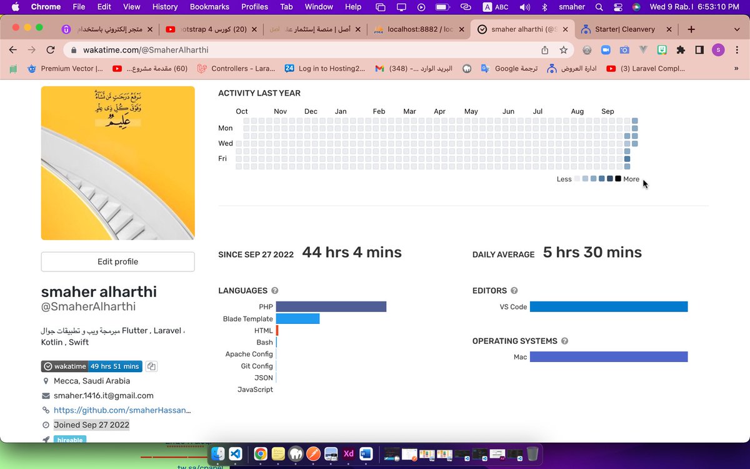The width and height of the screenshot is (750, 469).
Task: Open the Log in to Hosting2... bookmark
Action: pos(324,69)
